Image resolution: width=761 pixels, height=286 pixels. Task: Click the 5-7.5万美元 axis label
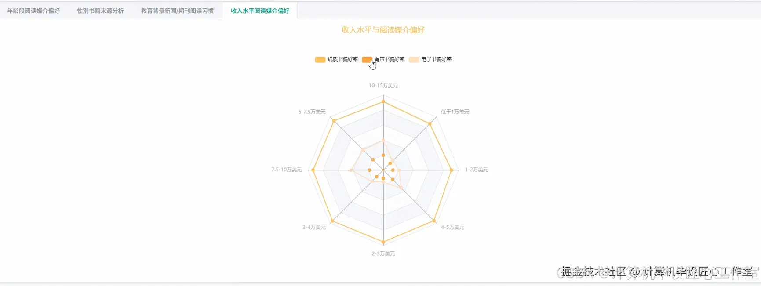311,112
